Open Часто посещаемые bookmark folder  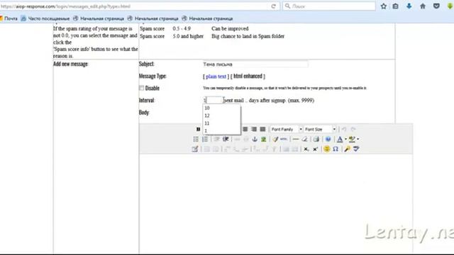pos(45,18)
